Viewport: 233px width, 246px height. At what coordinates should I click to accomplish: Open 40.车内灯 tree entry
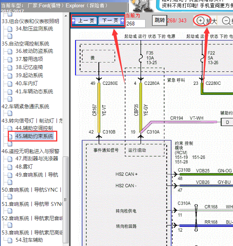pyautogui.click(x=27, y=83)
